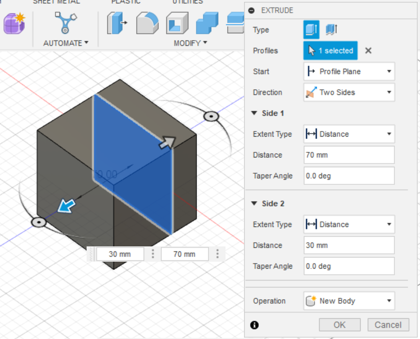The width and height of the screenshot is (420, 339).
Task: Click the lower-left taper angle handle
Action: [x=39, y=222]
